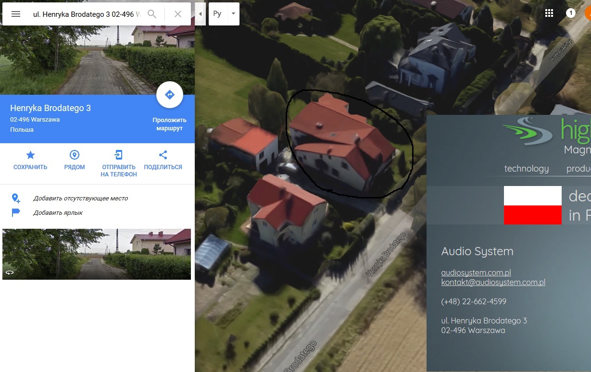Select the Ру input language button
This screenshot has height=372, width=591.
tap(217, 13)
